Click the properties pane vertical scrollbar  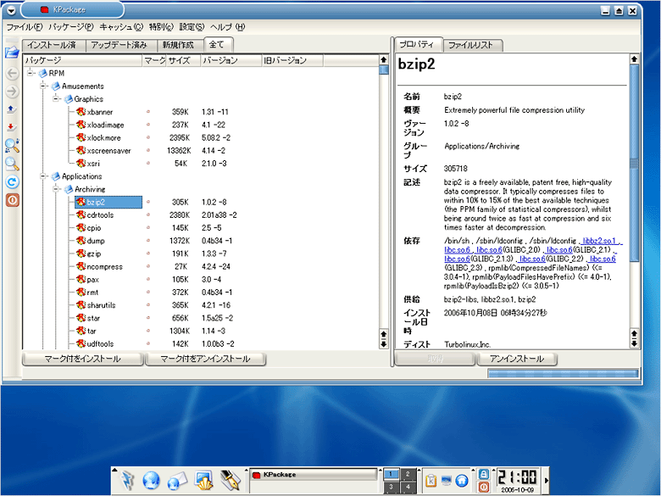pyautogui.click(x=634, y=163)
